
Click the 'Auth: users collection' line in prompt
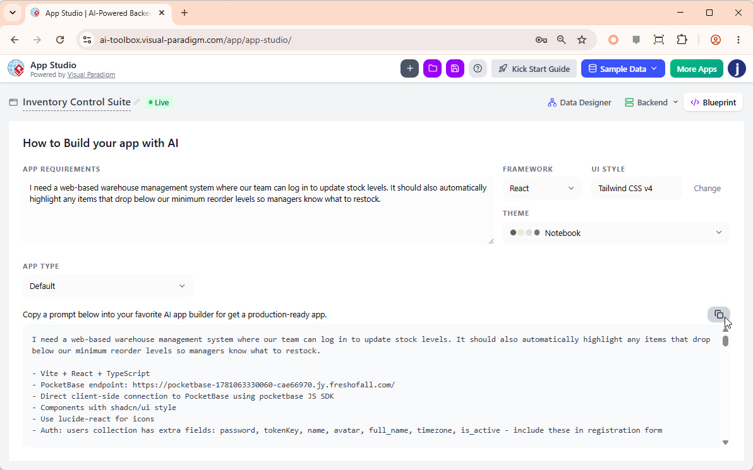[347, 430]
